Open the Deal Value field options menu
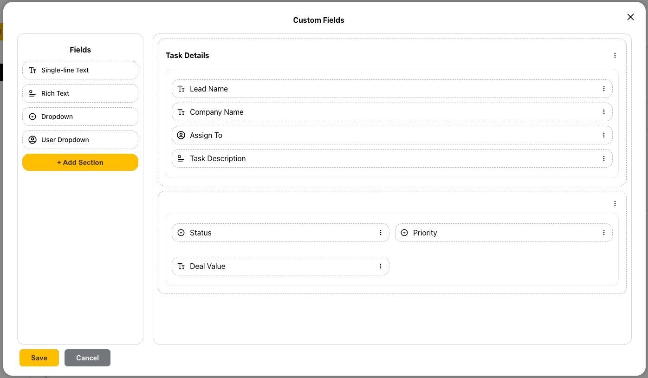 381,266
